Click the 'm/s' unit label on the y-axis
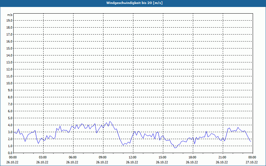This screenshot has width=266, height=166. (10, 15)
